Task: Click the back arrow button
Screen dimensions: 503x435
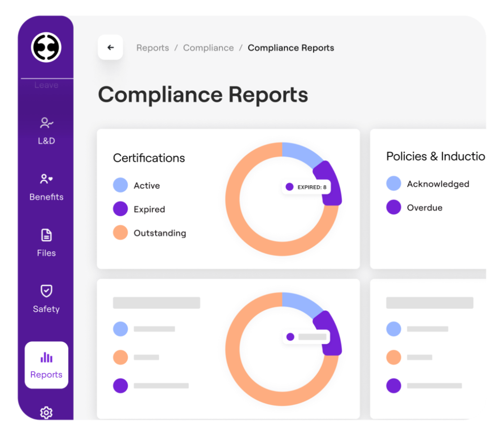Action: (x=111, y=48)
